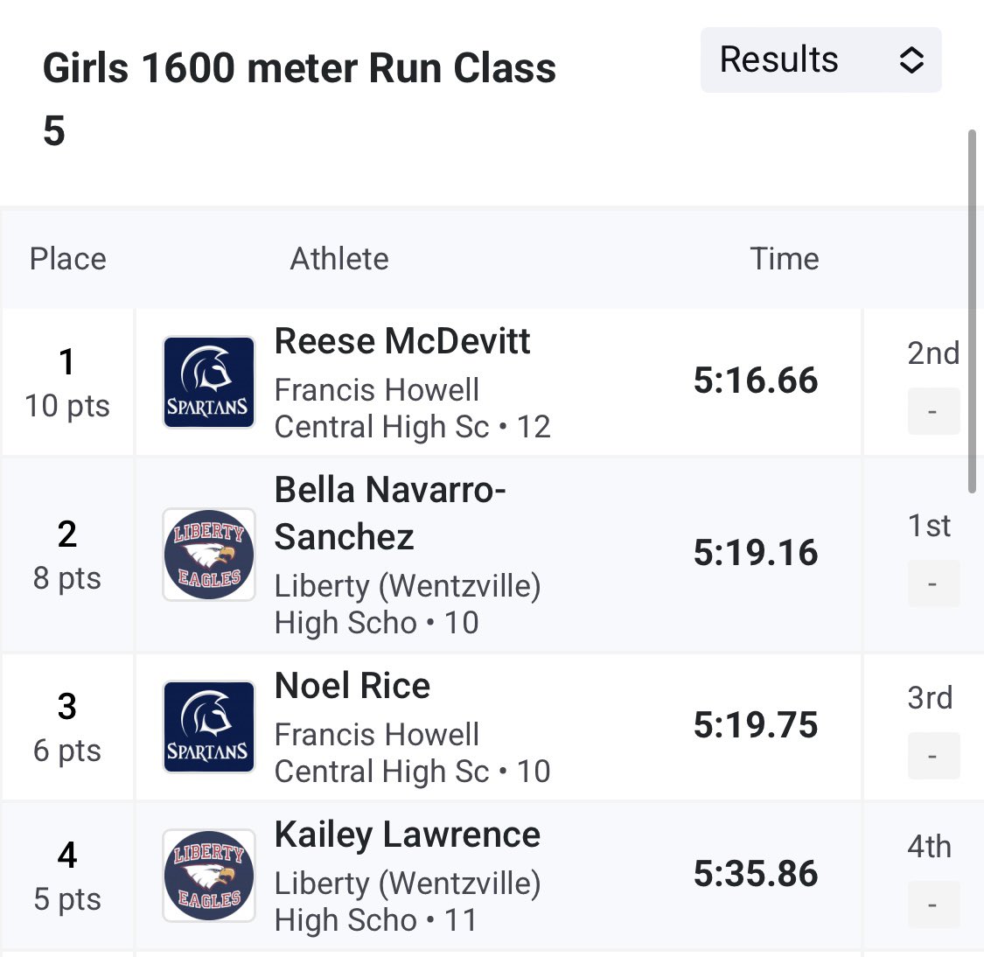Screen dimensions: 984x957
Task: Open Bella Navarro-Sanchez athlete profile
Action: tap(389, 513)
